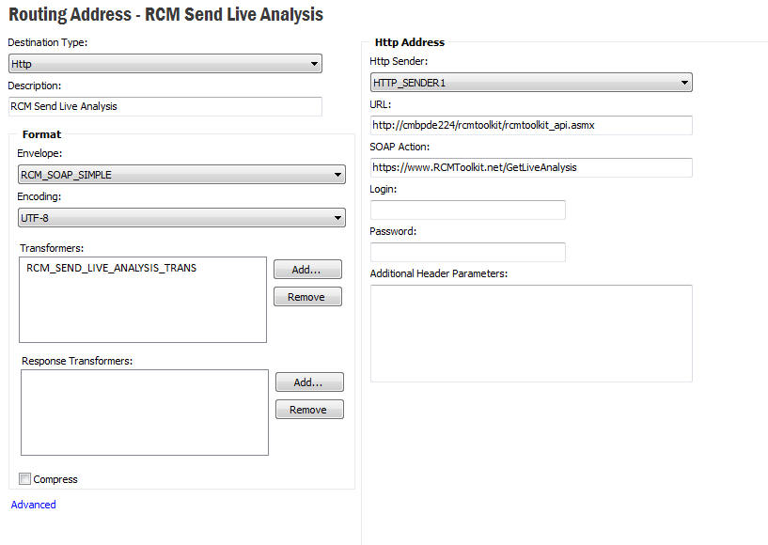Click Add next to the Transformers list
Viewport: 768px width, 545px height.
306,270
